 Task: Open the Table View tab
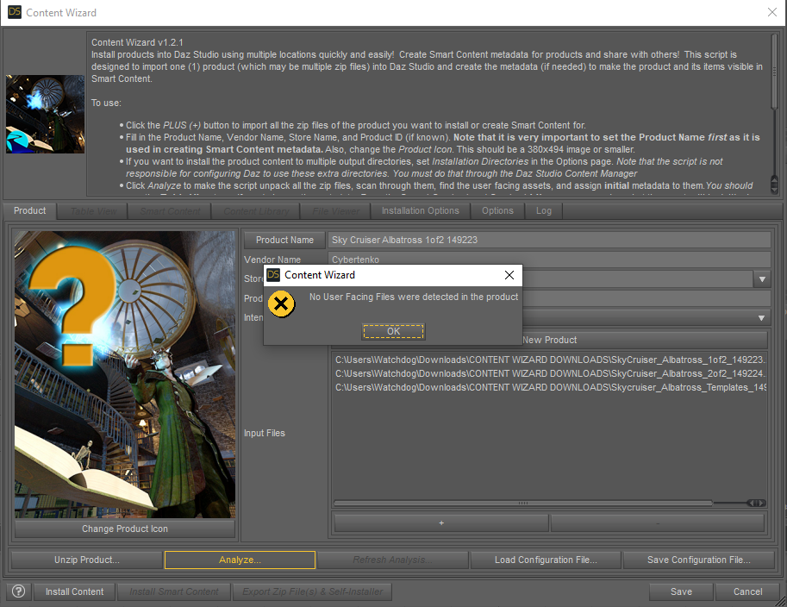pyautogui.click(x=93, y=211)
